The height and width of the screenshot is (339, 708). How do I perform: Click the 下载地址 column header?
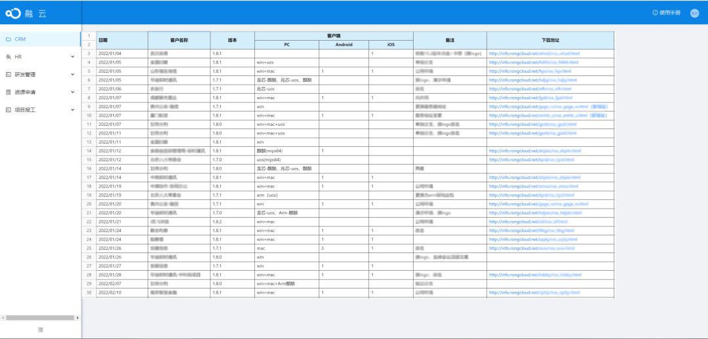pos(549,40)
